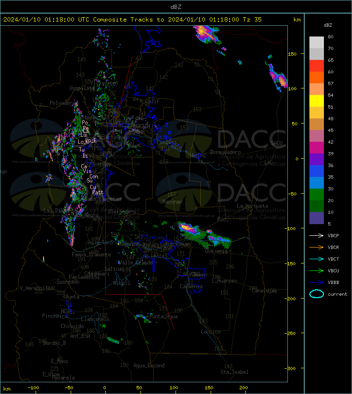This screenshot has height=394, width=352.
Task: Click the white 'Vis' station label
Action: pos(87,171)
